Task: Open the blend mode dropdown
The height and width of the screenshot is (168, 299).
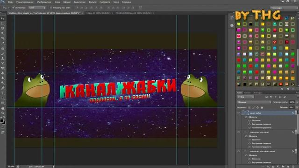Action: (x=254, y=102)
